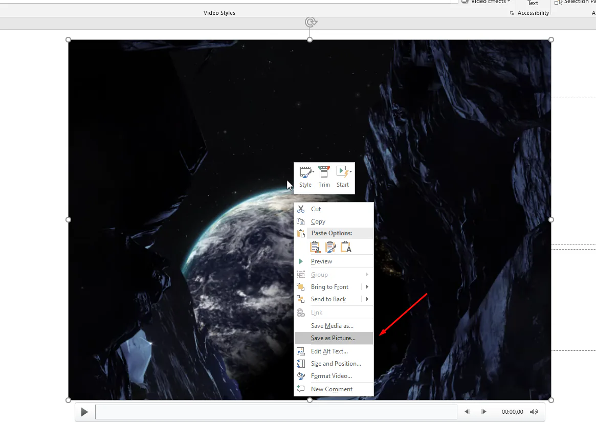Choose Copy from the context menu
Image resolution: width=596 pixels, height=423 pixels.
334,221
